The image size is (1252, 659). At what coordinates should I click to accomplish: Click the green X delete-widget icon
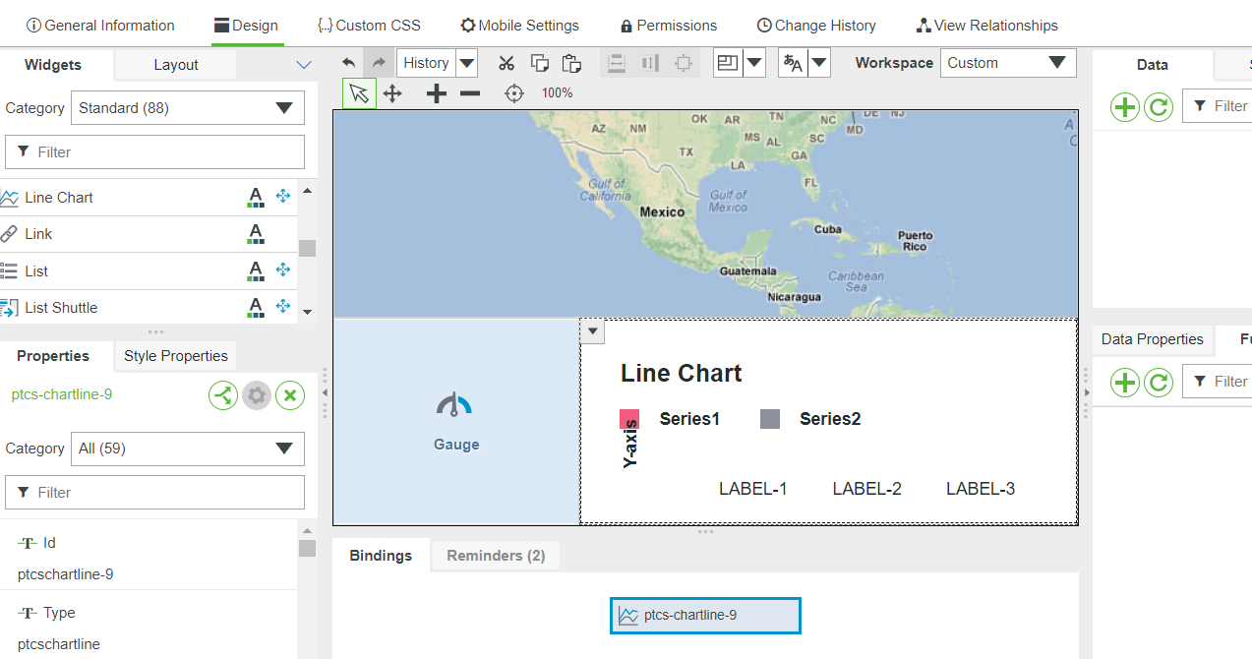point(290,395)
